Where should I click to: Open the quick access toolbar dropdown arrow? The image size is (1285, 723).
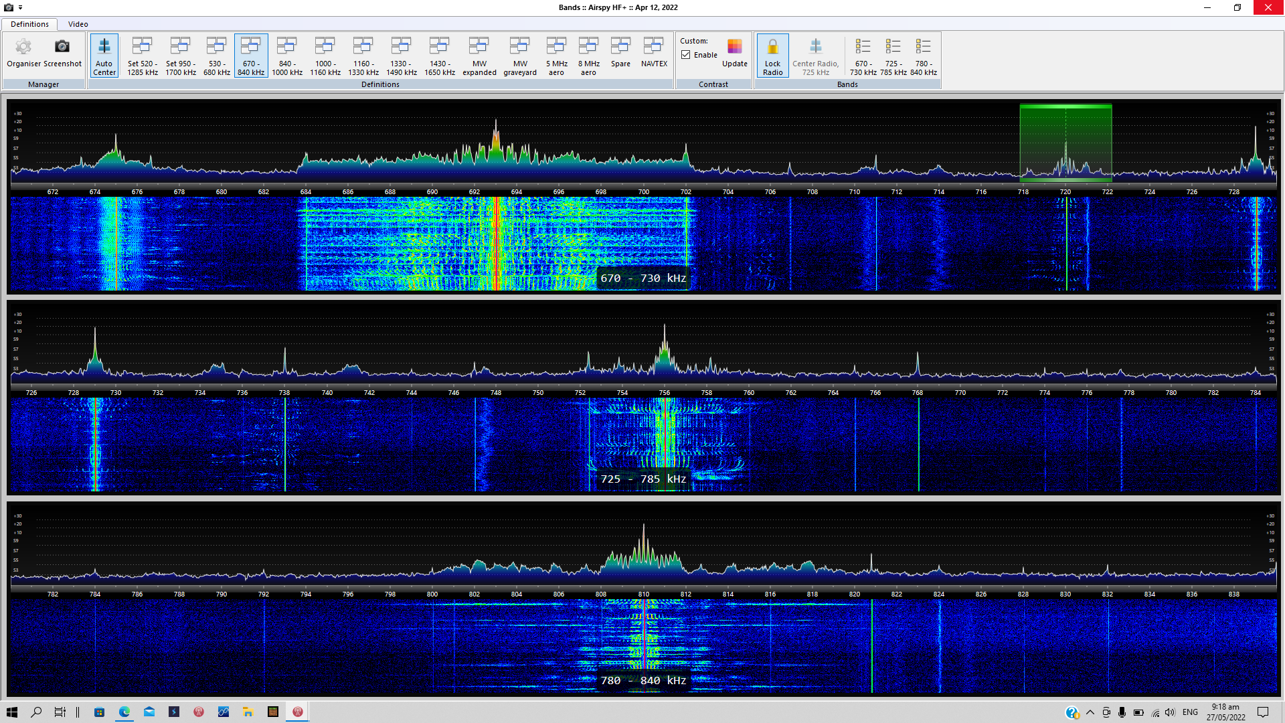point(21,7)
